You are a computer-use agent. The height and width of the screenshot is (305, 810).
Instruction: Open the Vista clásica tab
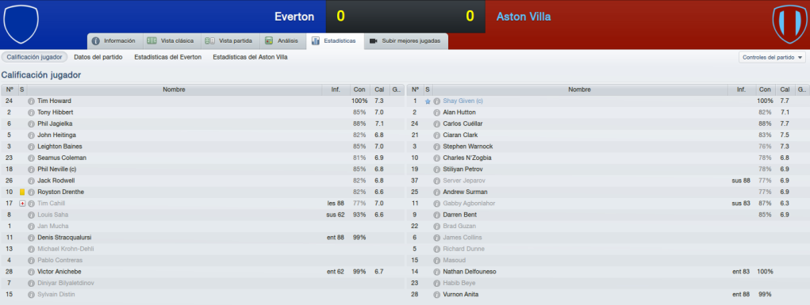[171, 40]
